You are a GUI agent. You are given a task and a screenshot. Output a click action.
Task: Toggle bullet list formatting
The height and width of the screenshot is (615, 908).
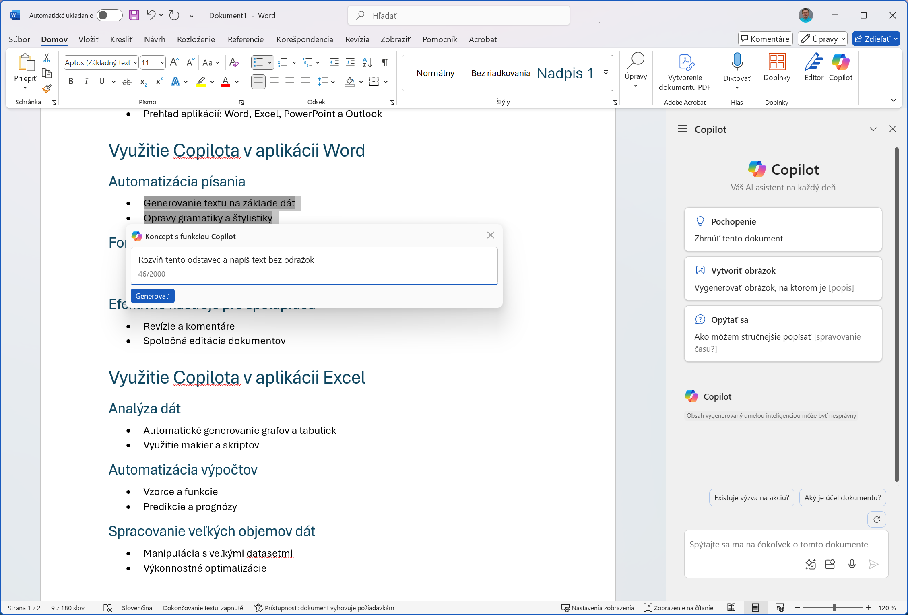[x=258, y=62]
